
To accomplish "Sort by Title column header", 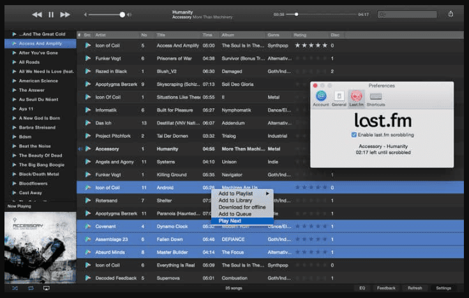I will click(x=177, y=35).
